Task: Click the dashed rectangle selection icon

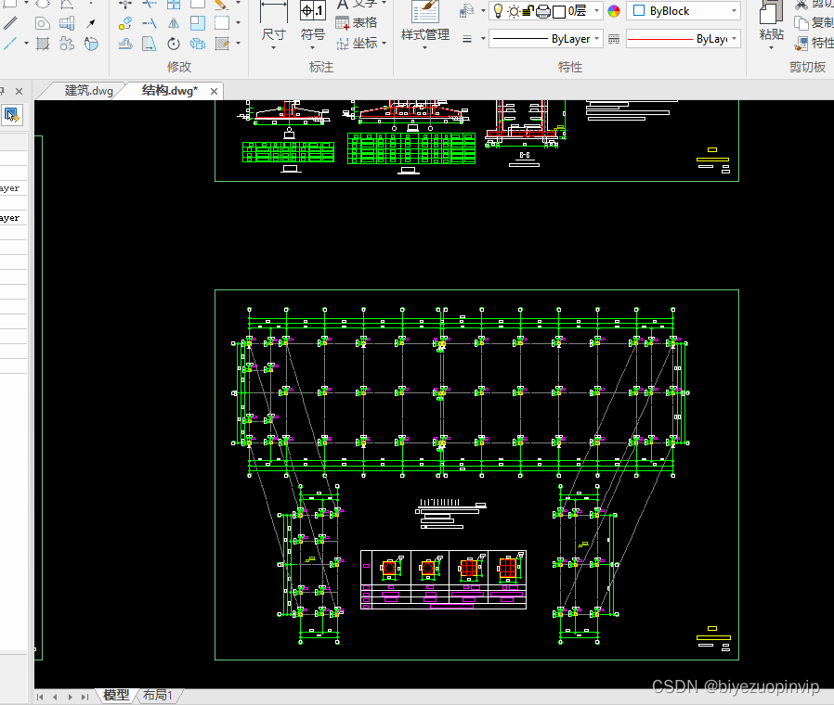Action: point(222,23)
